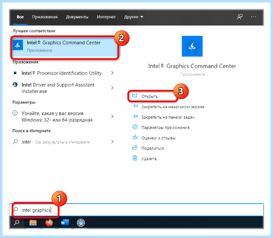Open the three-dots options menu
This screenshot has height=238, width=273.
coord(253,17)
